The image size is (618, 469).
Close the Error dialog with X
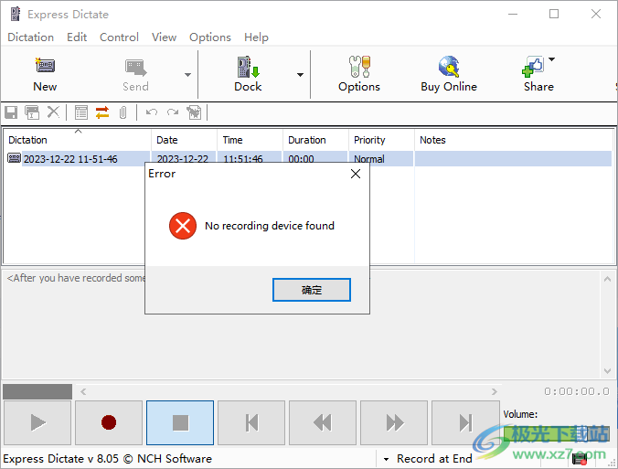click(x=356, y=174)
